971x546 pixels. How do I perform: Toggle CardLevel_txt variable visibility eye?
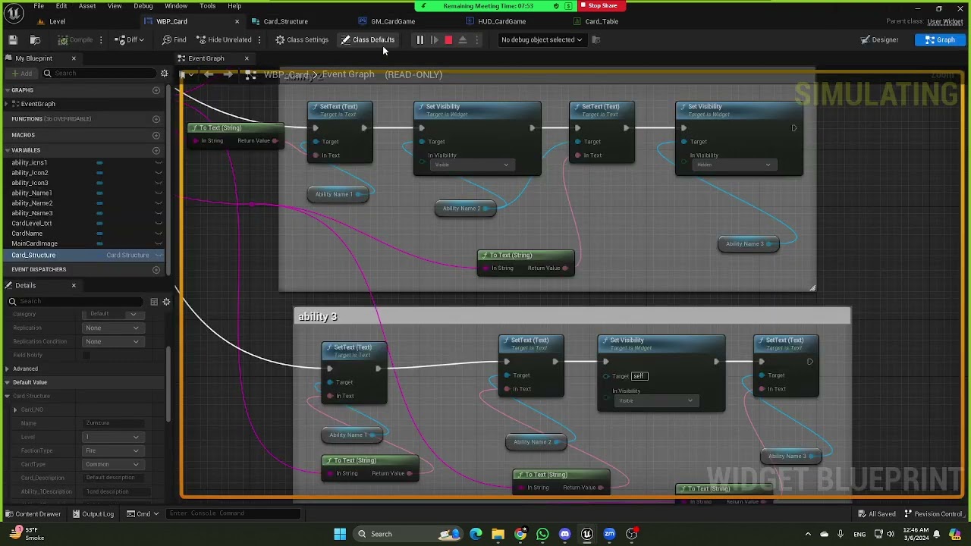click(159, 224)
